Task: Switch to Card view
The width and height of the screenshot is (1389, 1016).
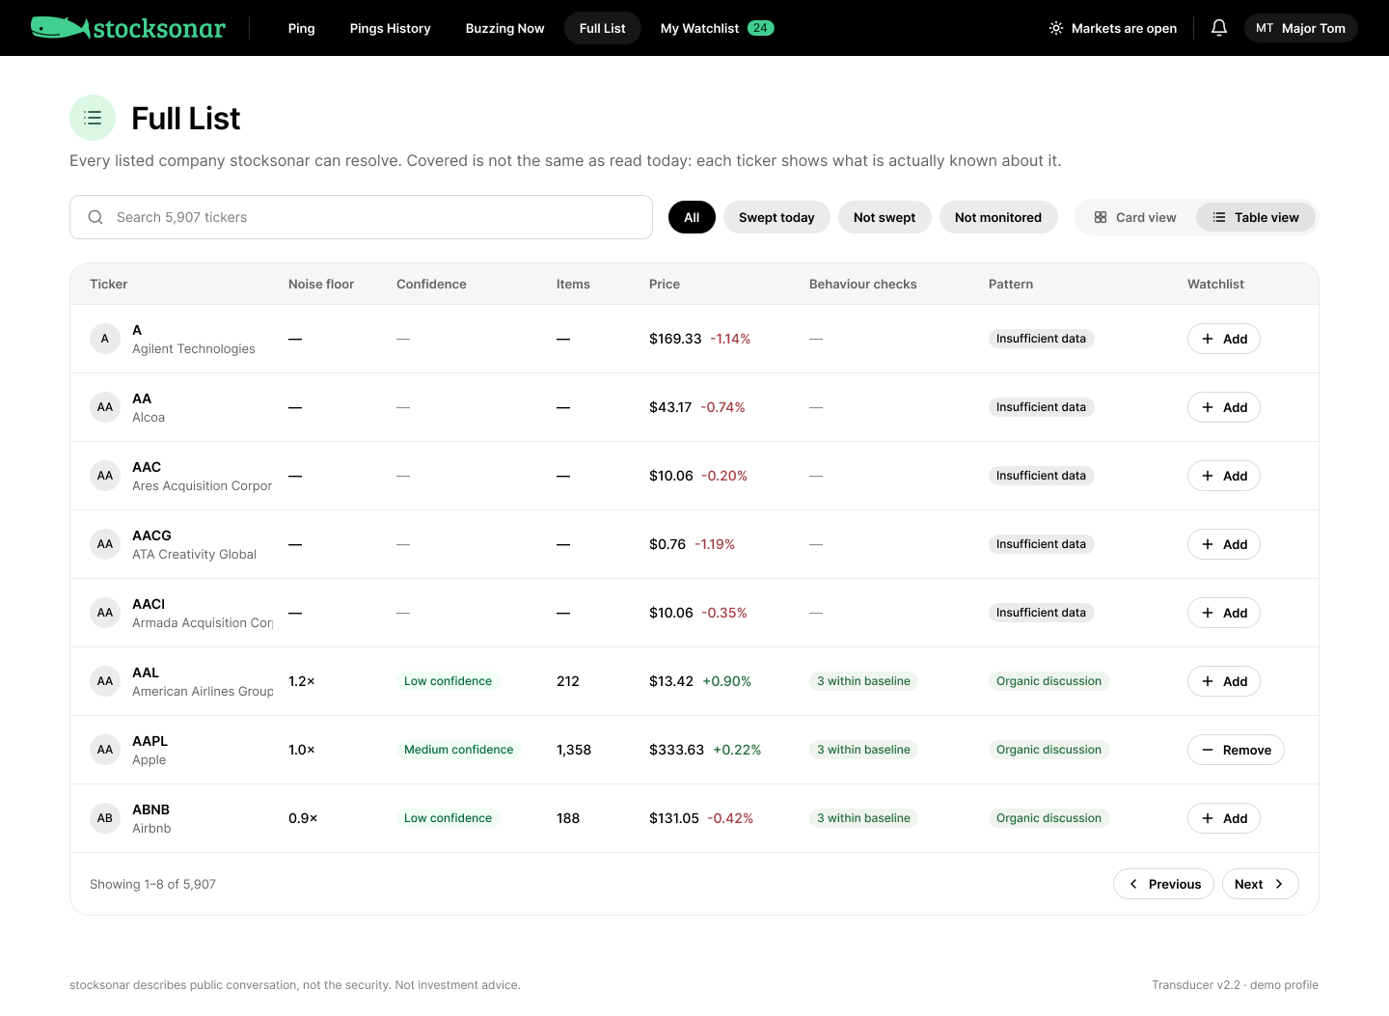Action: tap(1135, 217)
